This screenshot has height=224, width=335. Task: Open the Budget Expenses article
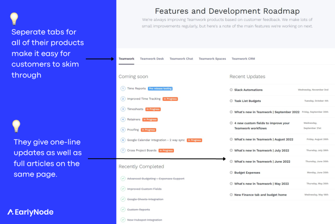pos(247,173)
